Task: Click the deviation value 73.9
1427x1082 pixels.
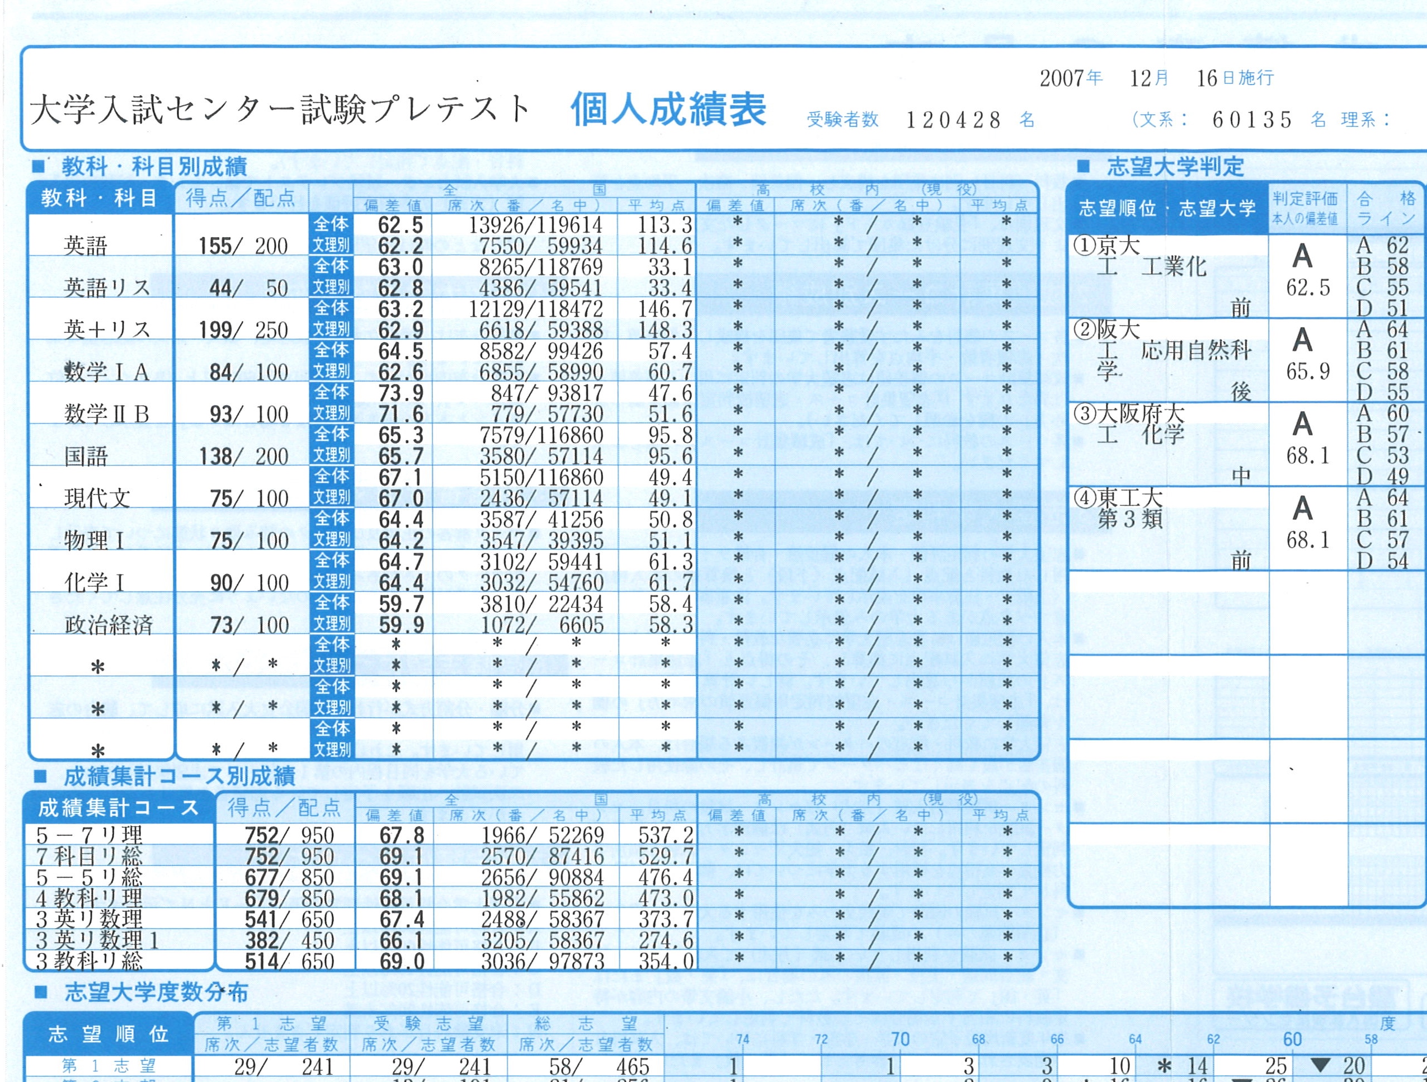Action: [401, 393]
